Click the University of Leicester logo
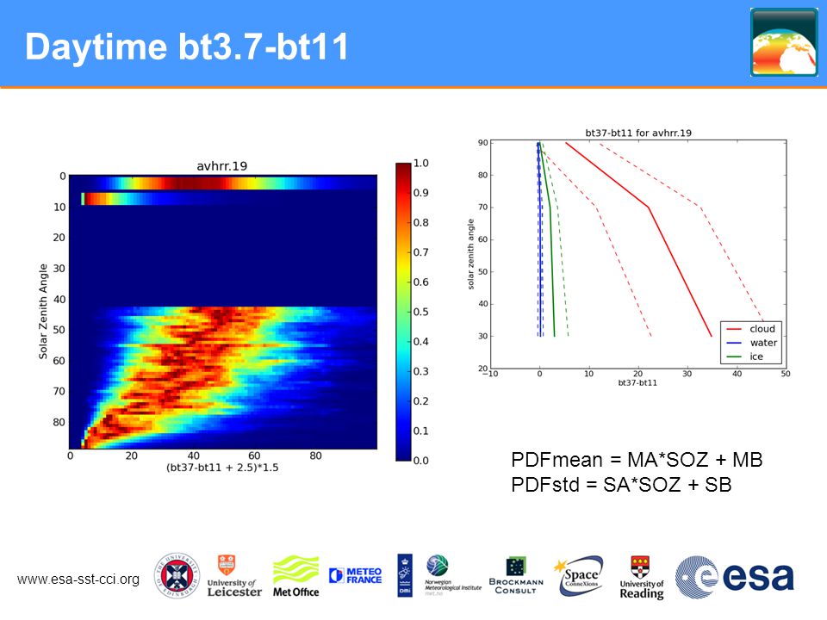 [x=234, y=576]
